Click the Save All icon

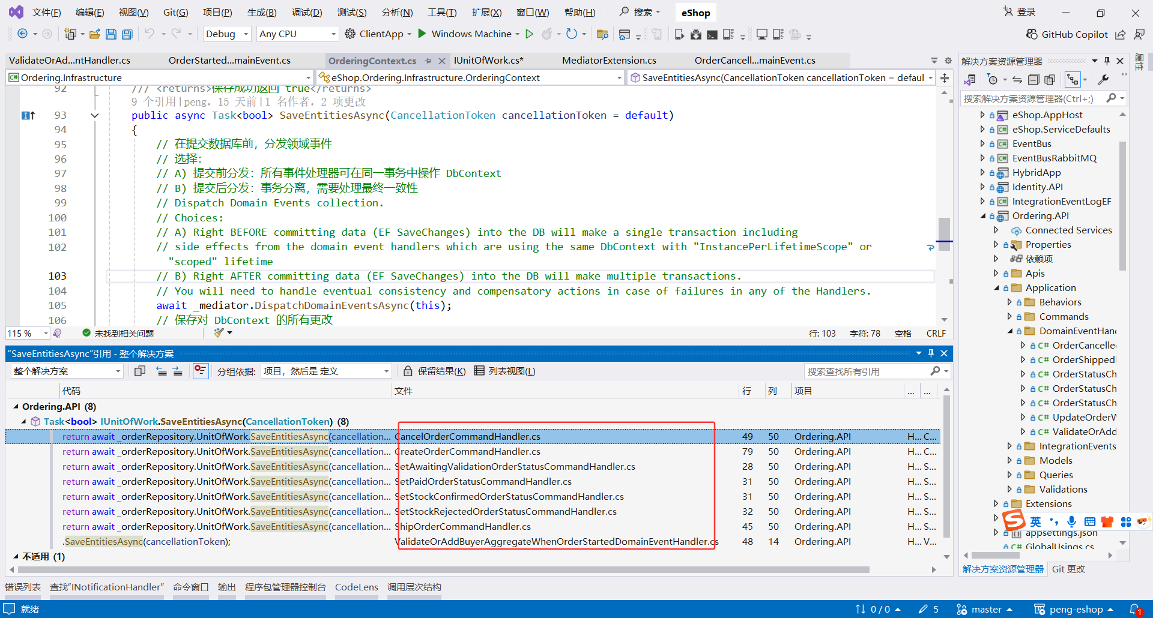127,34
